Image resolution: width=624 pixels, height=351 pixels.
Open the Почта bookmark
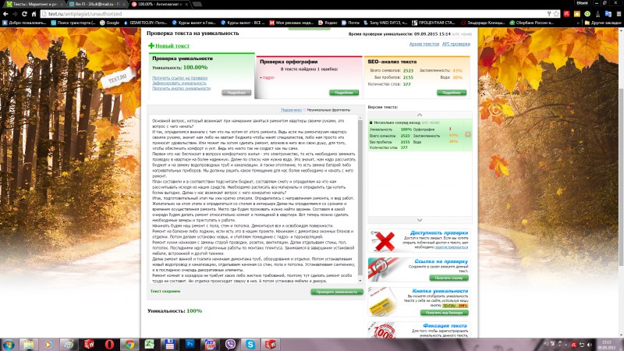pyautogui.click(x=350, y=23)
